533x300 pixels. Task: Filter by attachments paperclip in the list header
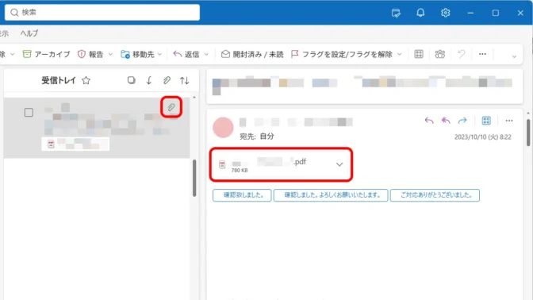pos(167,80)
